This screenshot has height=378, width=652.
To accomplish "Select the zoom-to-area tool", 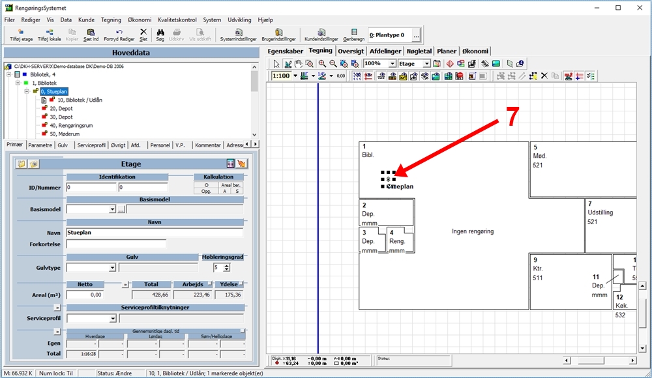I will pyautogui.click(x=309, y=64).
